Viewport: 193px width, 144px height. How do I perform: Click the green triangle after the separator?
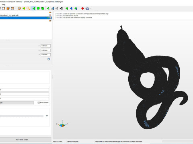pos(67,8)
